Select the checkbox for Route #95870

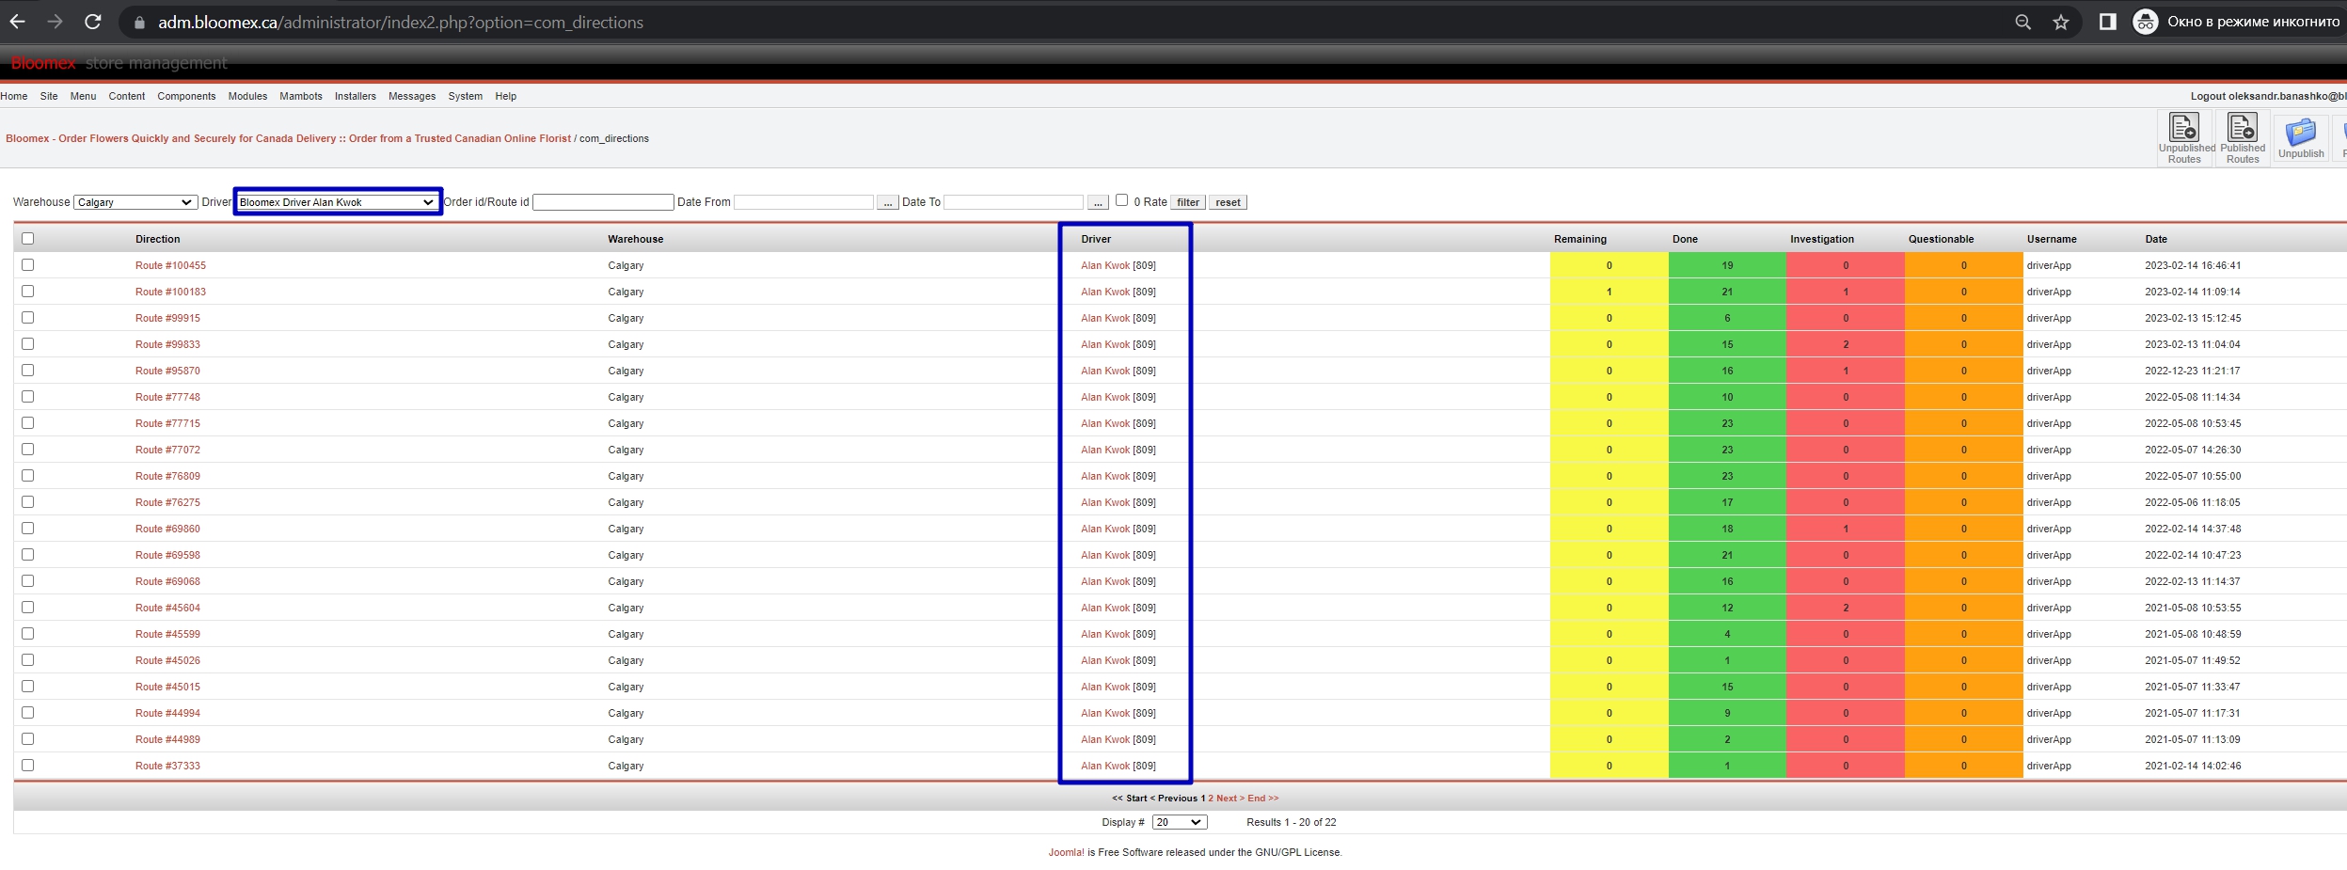(27, 370)
